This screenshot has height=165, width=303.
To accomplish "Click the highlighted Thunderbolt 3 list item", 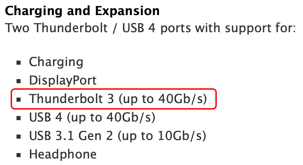I will tap(114, 99).
